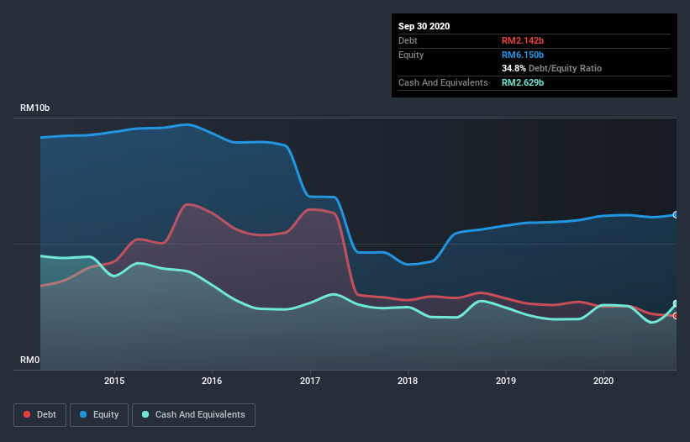690x442 pixels.
Task: Click the teal Cash endpoint marker
Action: [x=676, y=303]
